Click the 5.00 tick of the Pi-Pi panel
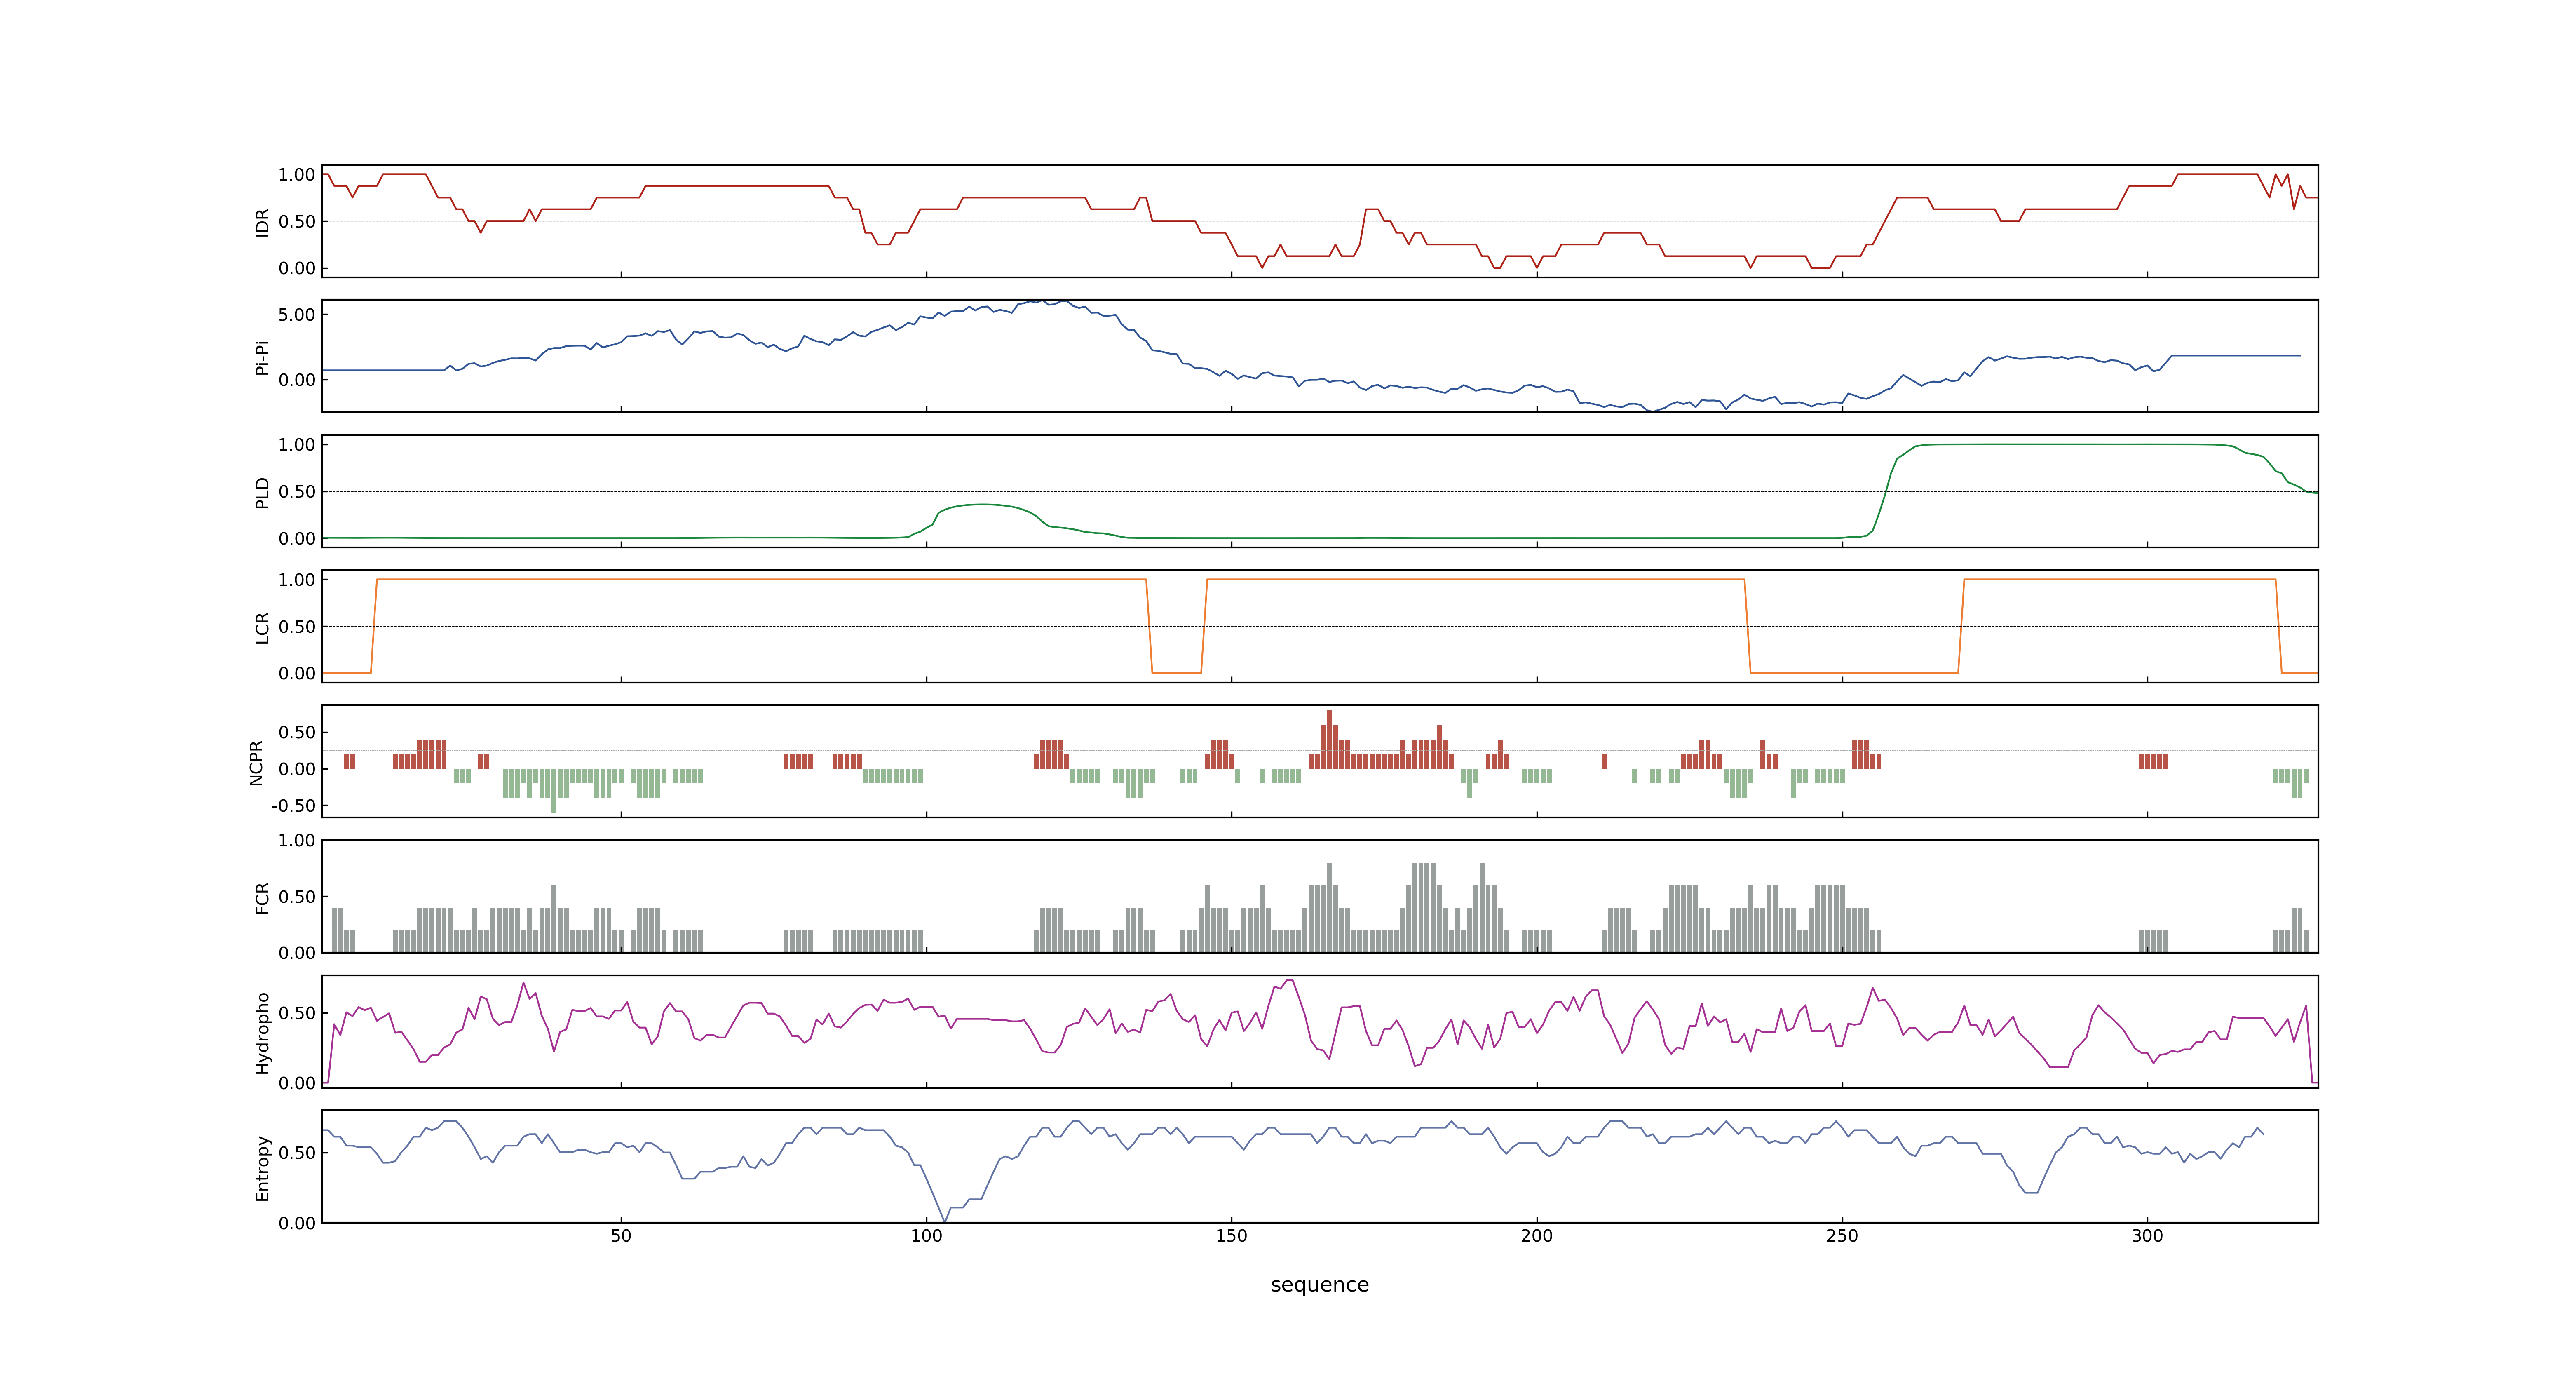Screen dimensions: 2576x1374 (x=297, y=315)
